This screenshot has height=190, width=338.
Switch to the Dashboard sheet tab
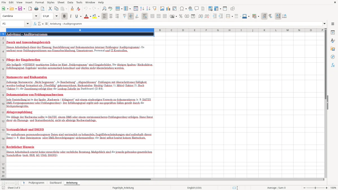tap(55, 183)
